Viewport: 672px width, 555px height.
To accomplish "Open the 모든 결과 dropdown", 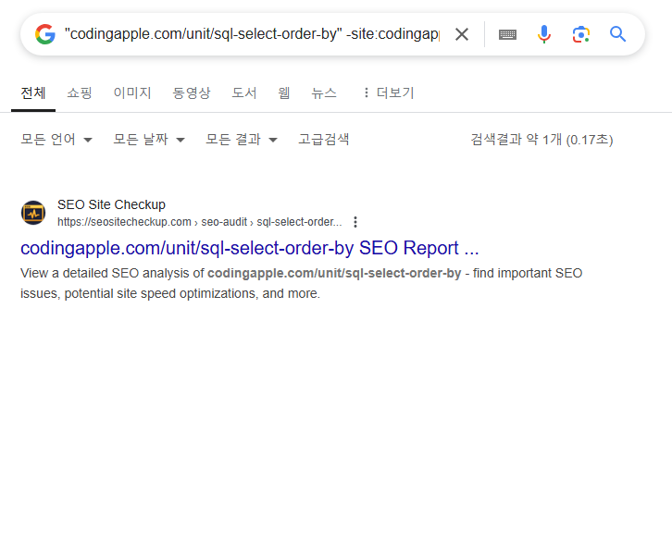I will (x=242, y=139).
